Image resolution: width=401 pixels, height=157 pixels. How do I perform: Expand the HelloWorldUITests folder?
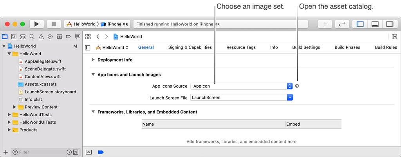pyautogui.click(x=9, y=122)
